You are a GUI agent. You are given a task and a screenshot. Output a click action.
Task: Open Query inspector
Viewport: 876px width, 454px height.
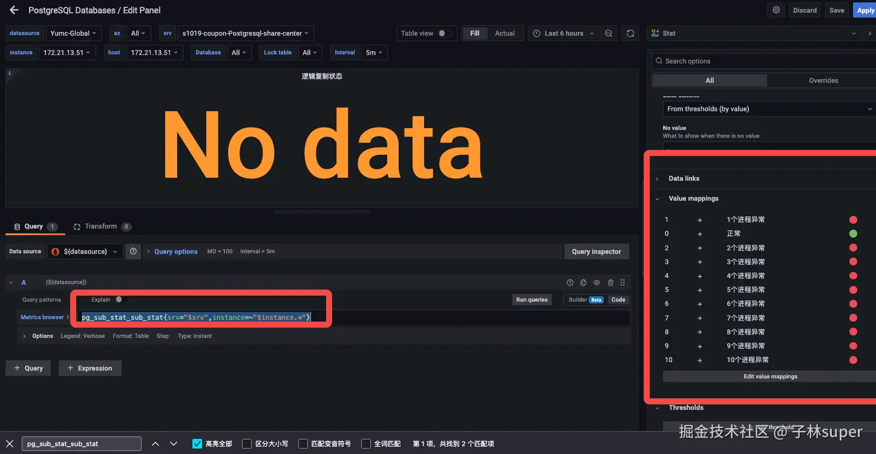pos(597,251)
